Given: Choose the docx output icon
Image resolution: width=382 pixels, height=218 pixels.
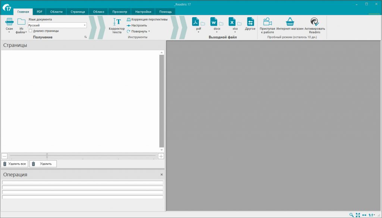Looking at the screenshot, I should [214, 22].
